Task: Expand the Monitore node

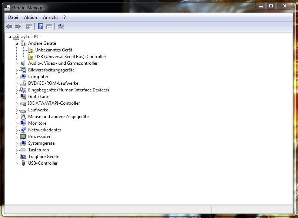Action: (x=17, y=124)
